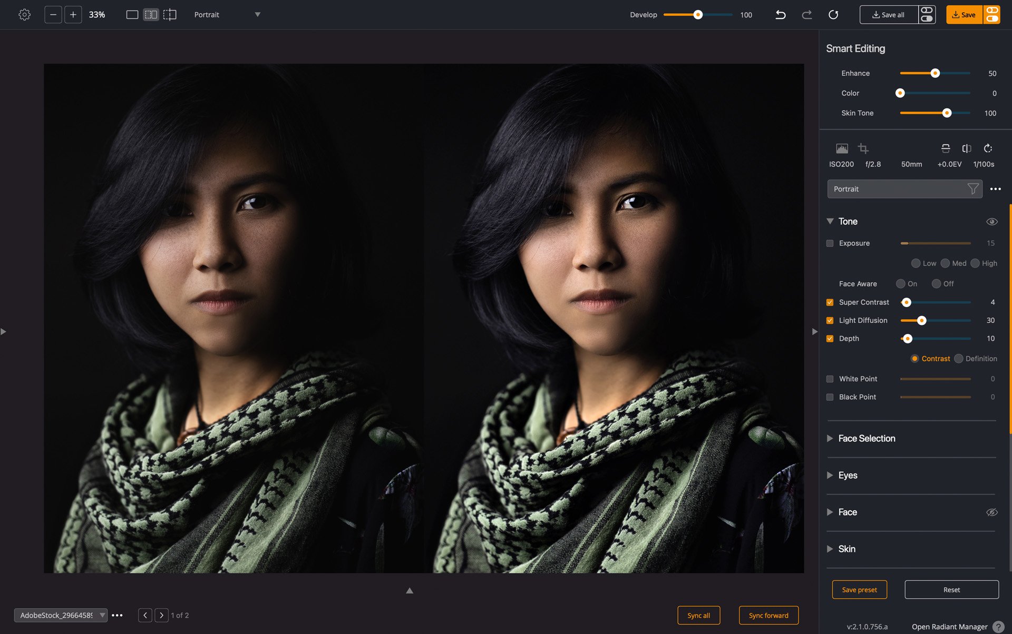Rotate the image clockwise icon

click(988, 148)
